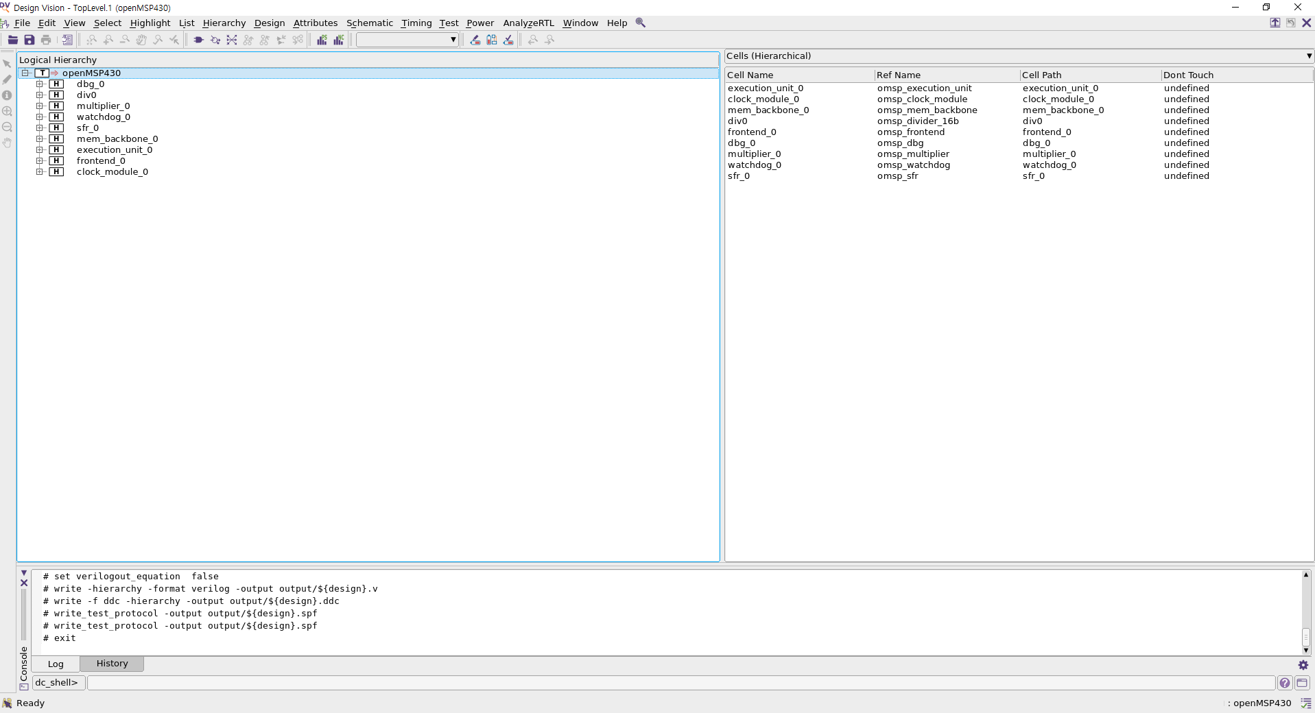
Task: Click the zoom out toolbar icon
Action: point(125,40)
